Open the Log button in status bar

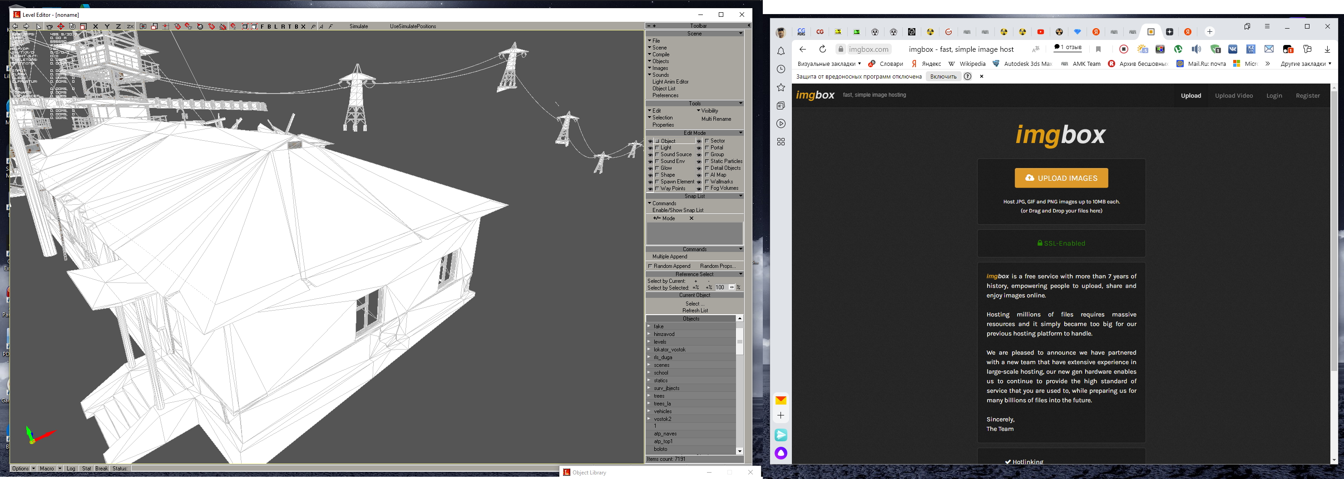pos(71,469)
